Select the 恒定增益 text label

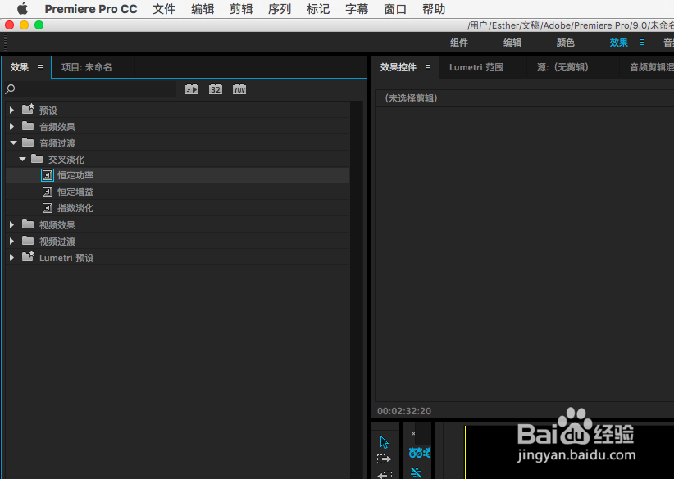(75, 192)
